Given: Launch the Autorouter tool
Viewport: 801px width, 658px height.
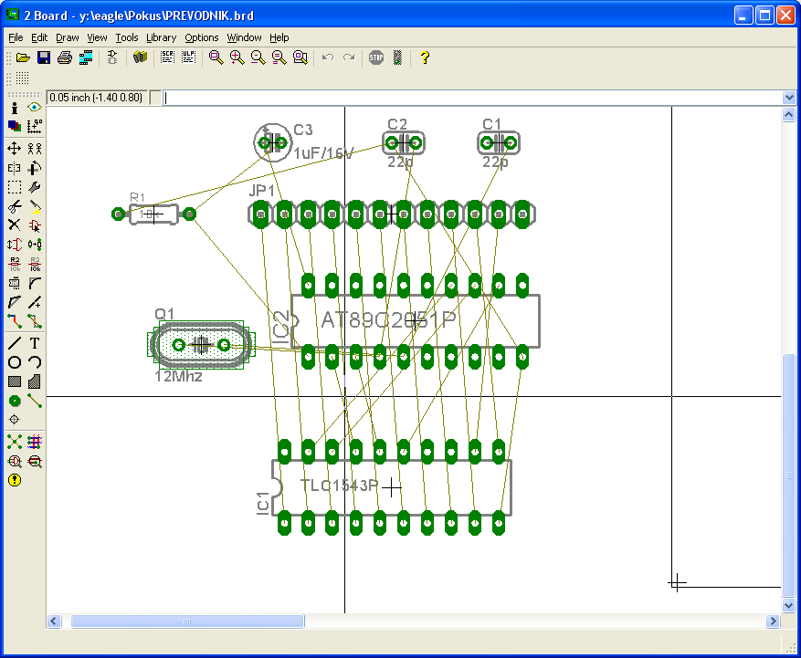Looking at the screenshot, I should pyautogui.click(x=34, y=442).
